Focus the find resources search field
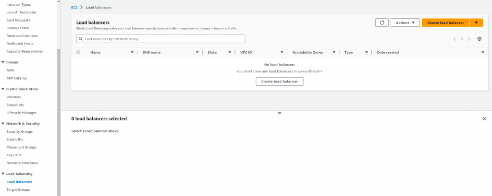The image size is (492, 196). coord(160,39)
